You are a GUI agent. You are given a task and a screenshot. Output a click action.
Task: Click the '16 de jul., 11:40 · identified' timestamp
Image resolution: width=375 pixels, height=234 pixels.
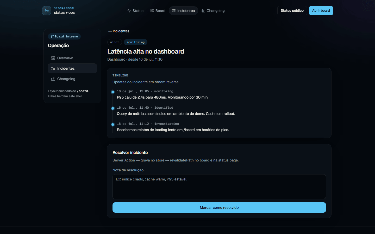tap(145, 108)
